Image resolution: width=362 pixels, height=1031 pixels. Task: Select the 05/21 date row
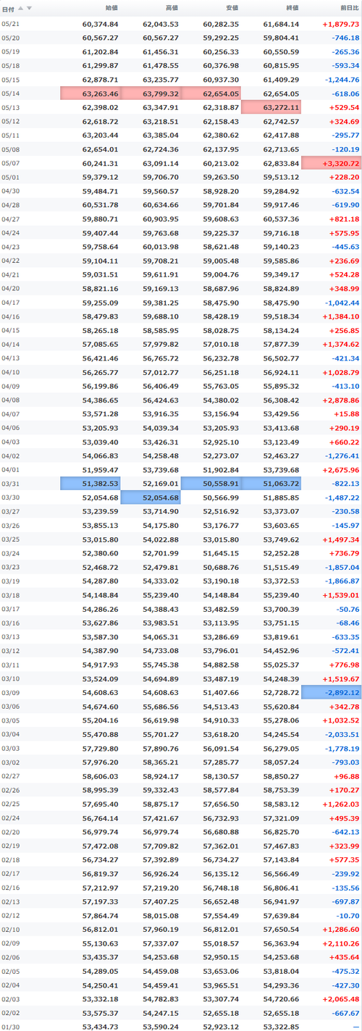(x=181, y=24)
